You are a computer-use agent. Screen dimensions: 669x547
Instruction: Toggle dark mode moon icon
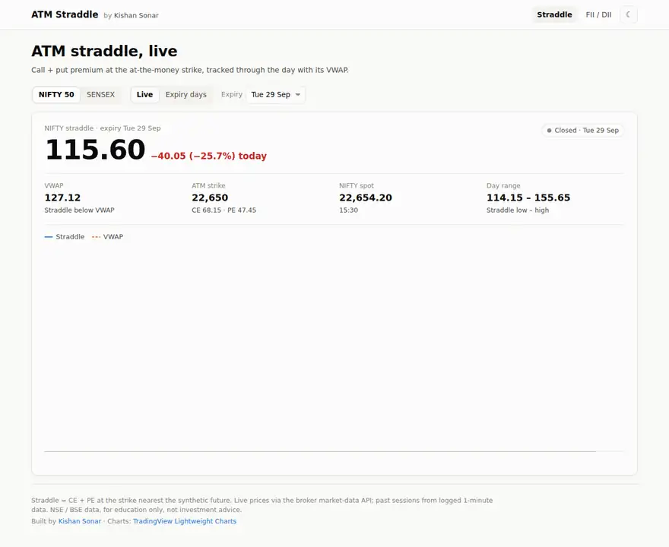628,14
